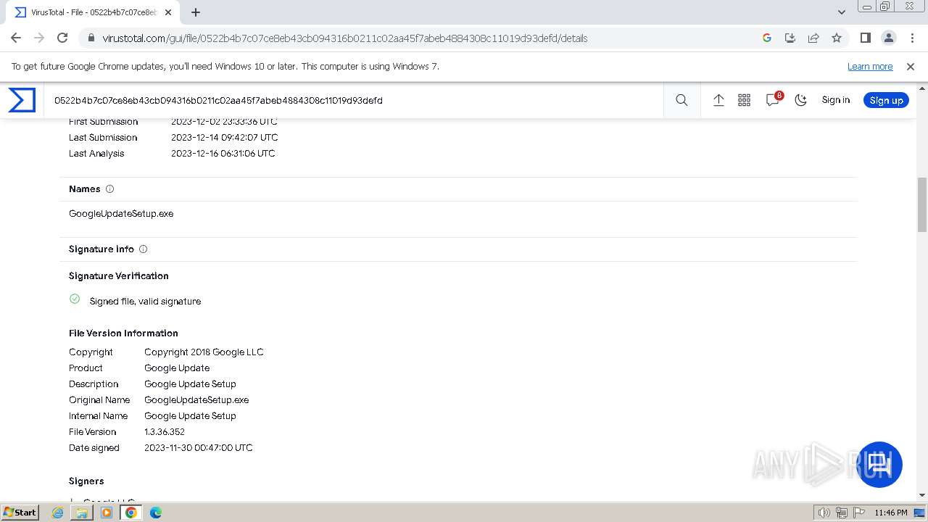Click the network tray icon
The width and height of the screenshot is (928, 522).
tap(842, 513)
